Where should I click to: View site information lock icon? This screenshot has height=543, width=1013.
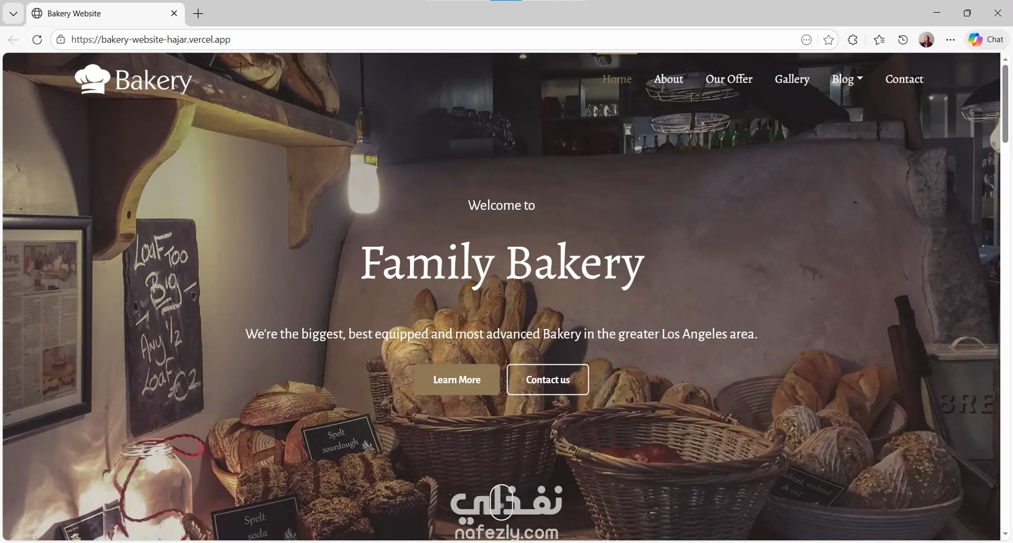(x=61, y=40)
